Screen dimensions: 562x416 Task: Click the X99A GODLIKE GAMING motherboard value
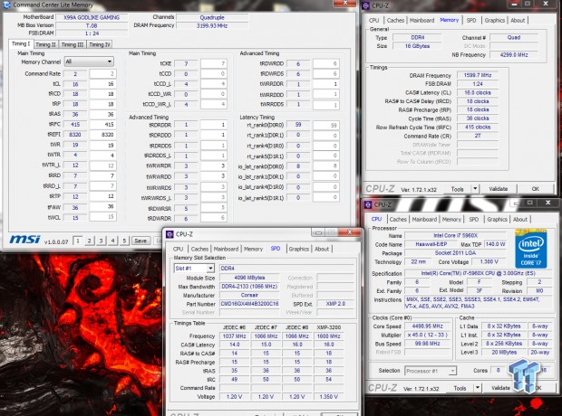[x=92, y=17]
